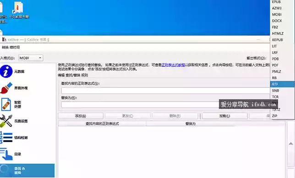
Task: Move the rule up with the arrow button
Action: [x=291, y=144]
